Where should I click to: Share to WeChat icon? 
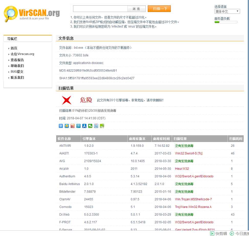90,126
